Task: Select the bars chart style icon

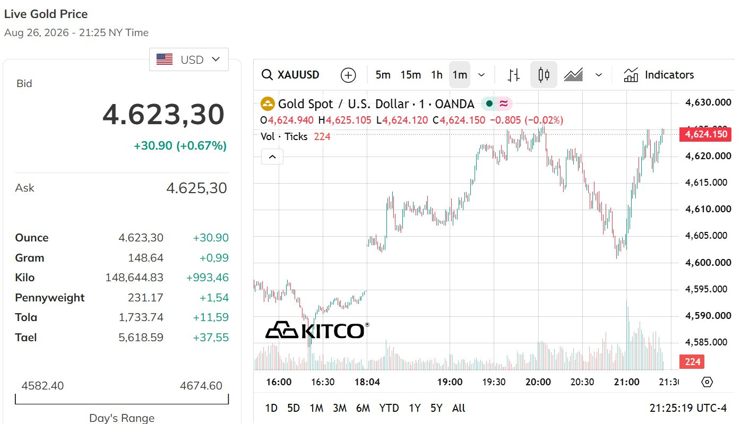Action: pos(513,75)
